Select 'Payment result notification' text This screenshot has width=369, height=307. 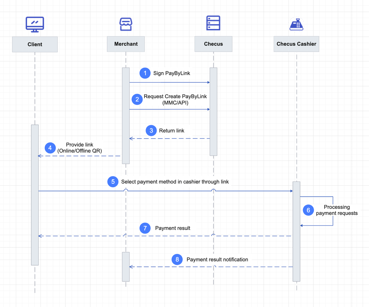217,260
